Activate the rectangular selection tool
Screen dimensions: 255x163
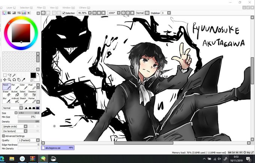[x=5, y=75]
